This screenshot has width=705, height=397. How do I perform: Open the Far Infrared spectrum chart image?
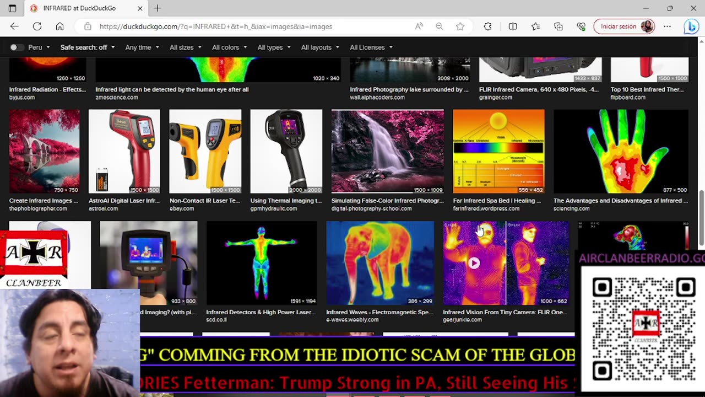[x=498, y=152]
